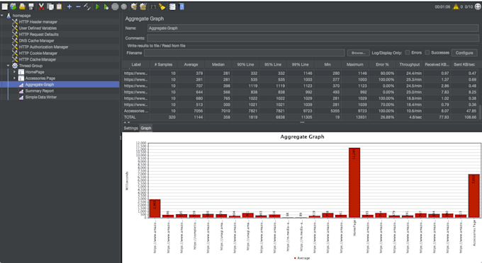The width and height of the screenshot is (482, 263).
Task: Select DNS Cache Manager in tree
Action: (37, 40)
